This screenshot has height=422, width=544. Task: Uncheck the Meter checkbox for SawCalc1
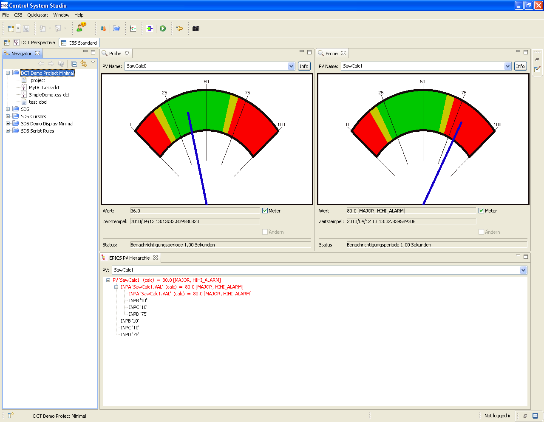[481, 211]
